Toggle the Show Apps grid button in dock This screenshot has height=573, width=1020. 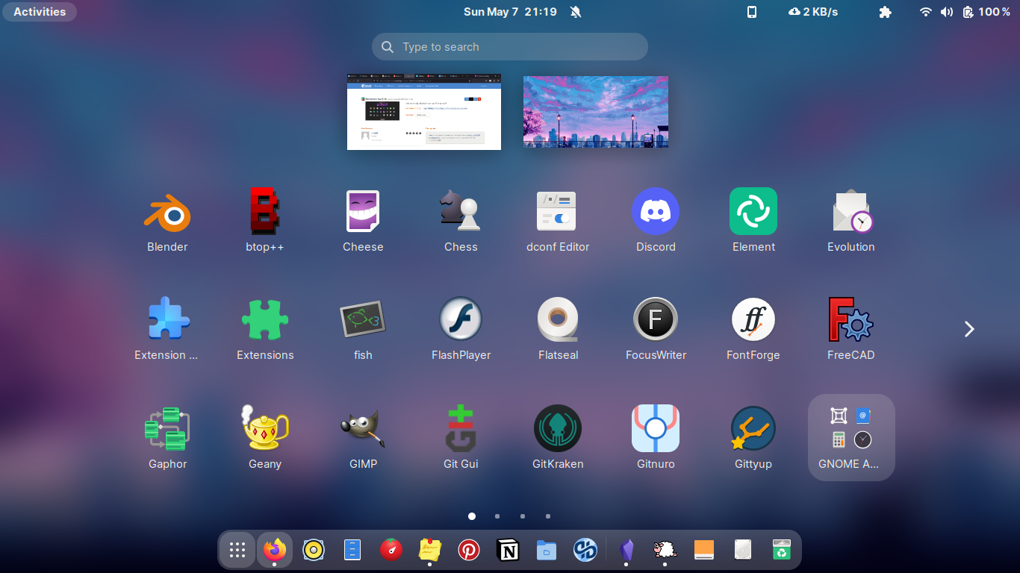tap(237, 551)
